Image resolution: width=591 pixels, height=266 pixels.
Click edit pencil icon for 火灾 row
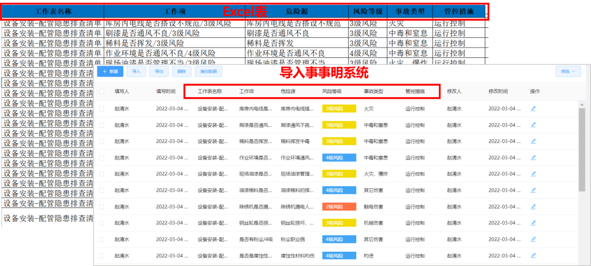pos(533,109)
